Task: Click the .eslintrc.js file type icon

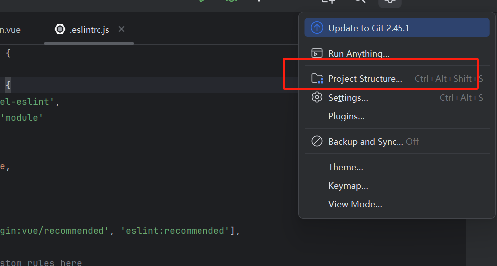Action: tap(60, 30)
